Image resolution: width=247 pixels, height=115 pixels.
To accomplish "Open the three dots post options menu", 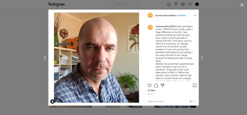I will coord(195,15).
